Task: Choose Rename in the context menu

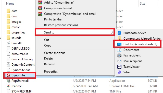Action: [x=49, y=64]
